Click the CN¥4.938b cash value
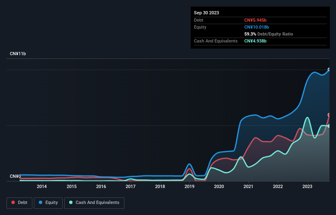Image resolution: width=336 pixels, height=215 pixels. [x=255, y=41]
